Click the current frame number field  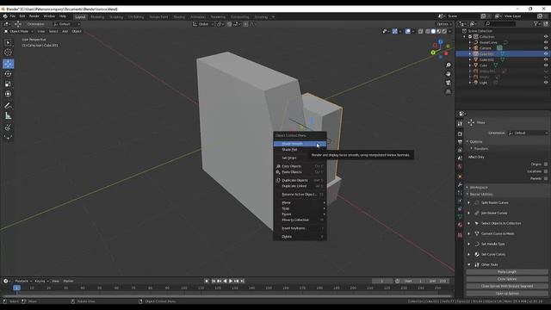(x=382, y=282)
